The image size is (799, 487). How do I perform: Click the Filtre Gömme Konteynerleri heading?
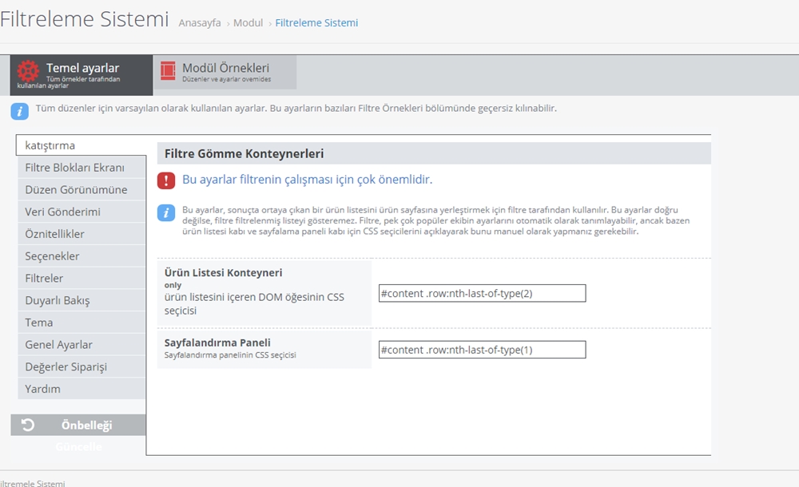244,154
